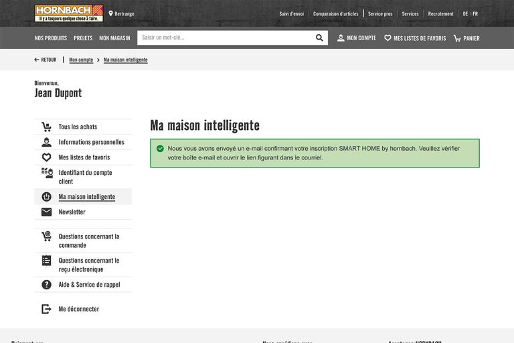Screen dimensions: 514x343
Task: Open Informations personnelles in sidebar
Action: [91, 142]
